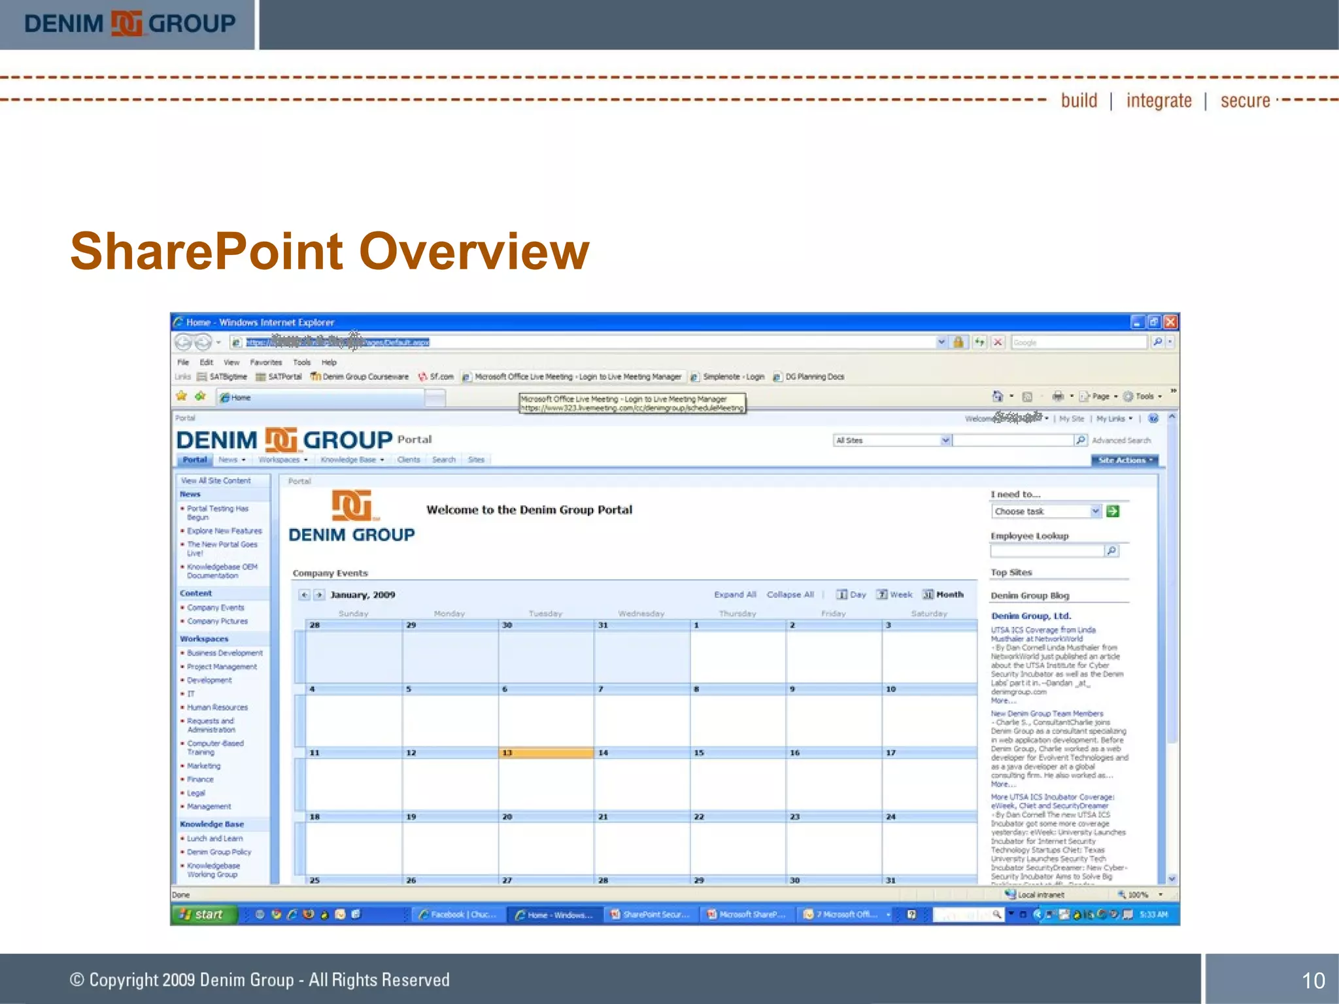Click the Stop loading red X icon
The height and width of the screenshot is (1004, 1339).
[998, 342]
